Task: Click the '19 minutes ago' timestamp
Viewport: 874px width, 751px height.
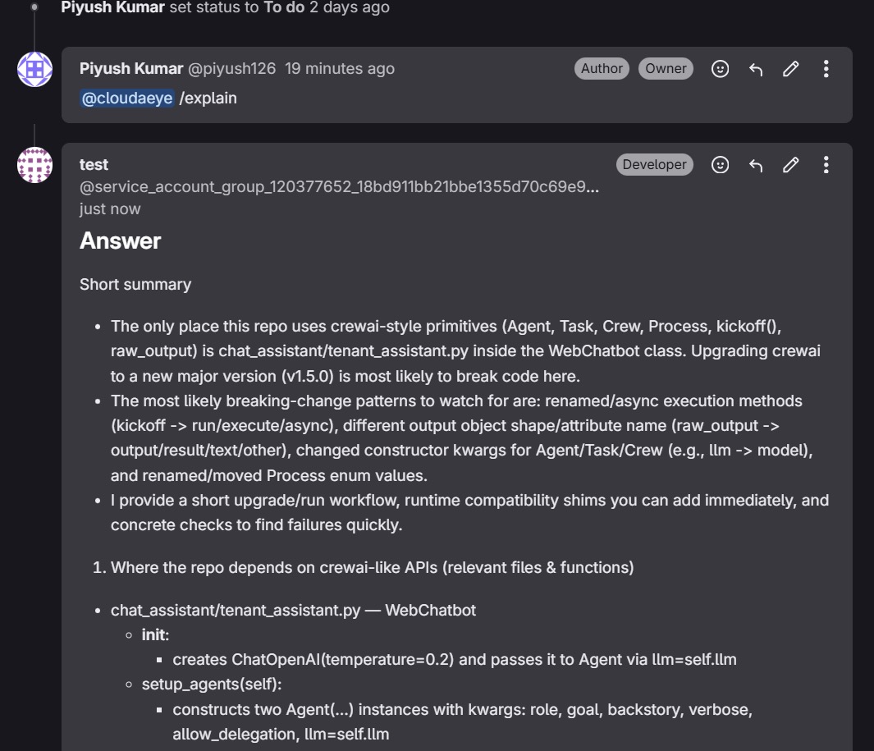Action: click(340, 69)
